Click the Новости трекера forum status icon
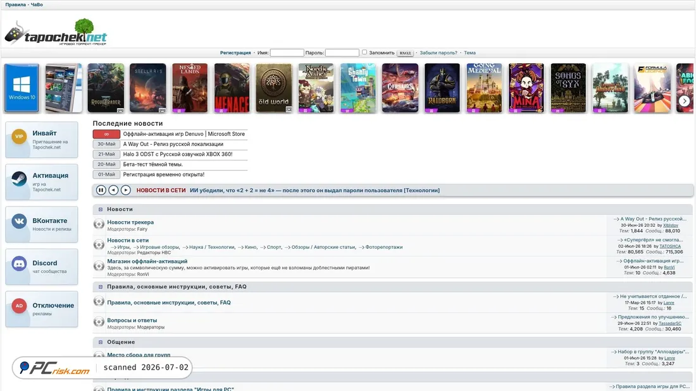Viewport: 696px width, 391px height. 99,224
